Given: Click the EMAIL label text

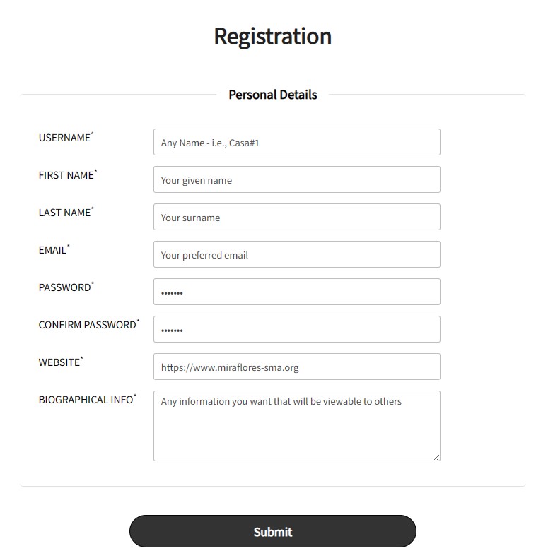Looking at the screenshot, I should [52, 250].
